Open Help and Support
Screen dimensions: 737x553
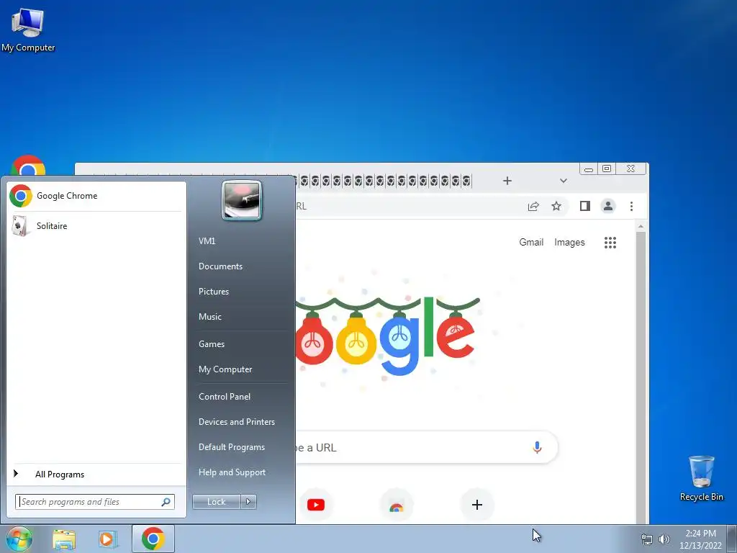(x=232, y=472)
